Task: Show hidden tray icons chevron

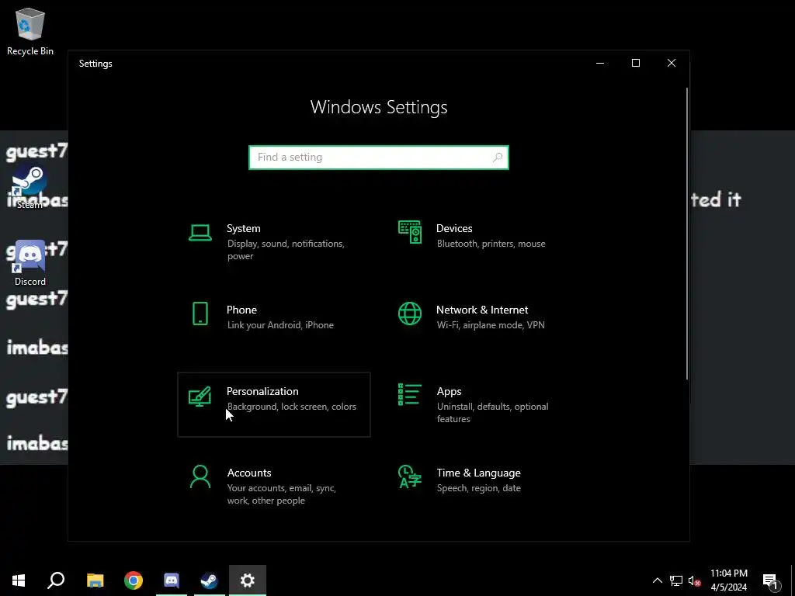Action: point(657,580)
